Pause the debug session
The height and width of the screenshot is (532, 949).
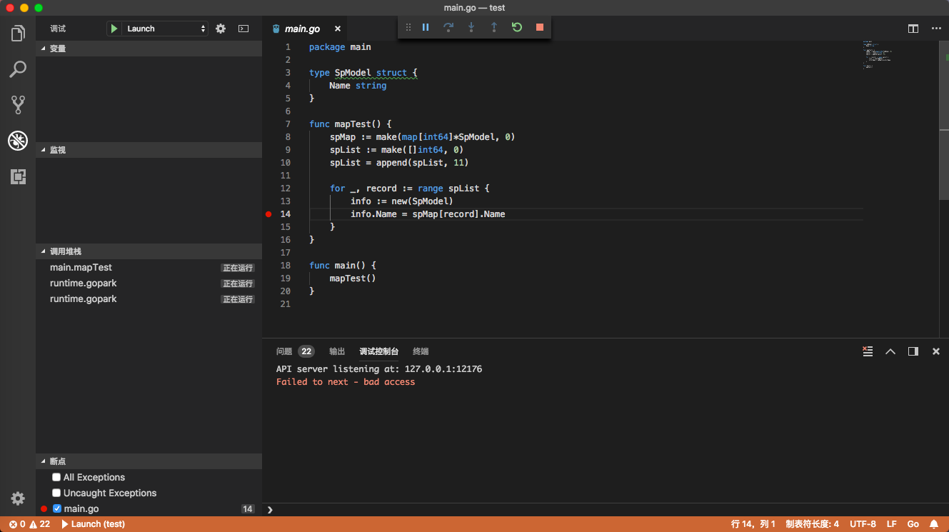pos(426,27)
